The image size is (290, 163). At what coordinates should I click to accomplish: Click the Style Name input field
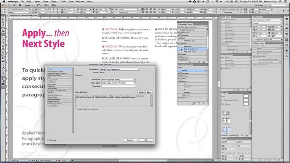click(x=119, y=69)
